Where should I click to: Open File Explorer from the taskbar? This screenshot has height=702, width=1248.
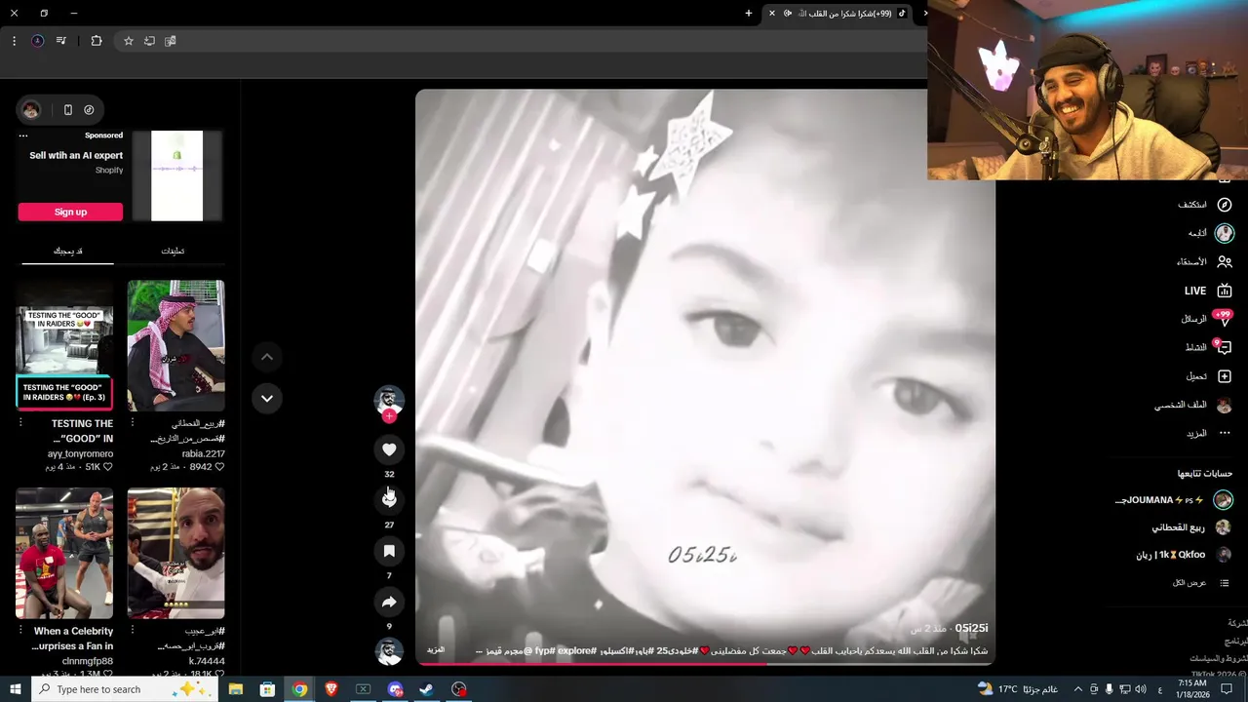click(x=236, y=689)
